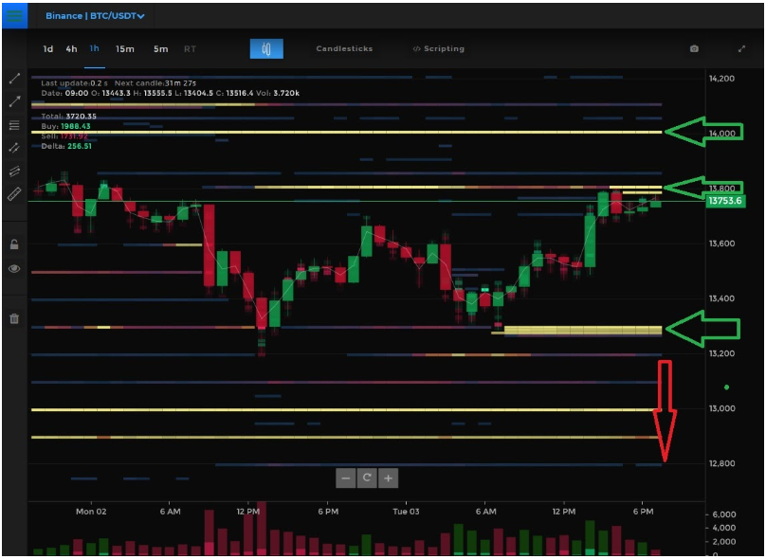Toggle the drawings lock icon
This screenshot has width=766, height=559.
tap(14, 244)
